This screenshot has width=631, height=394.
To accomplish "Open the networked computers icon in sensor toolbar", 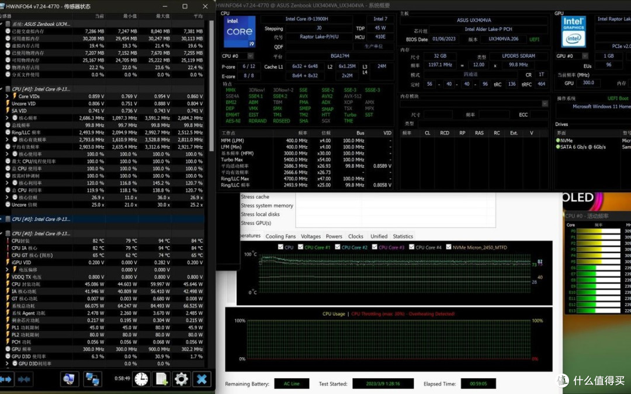I will [92, 379].
